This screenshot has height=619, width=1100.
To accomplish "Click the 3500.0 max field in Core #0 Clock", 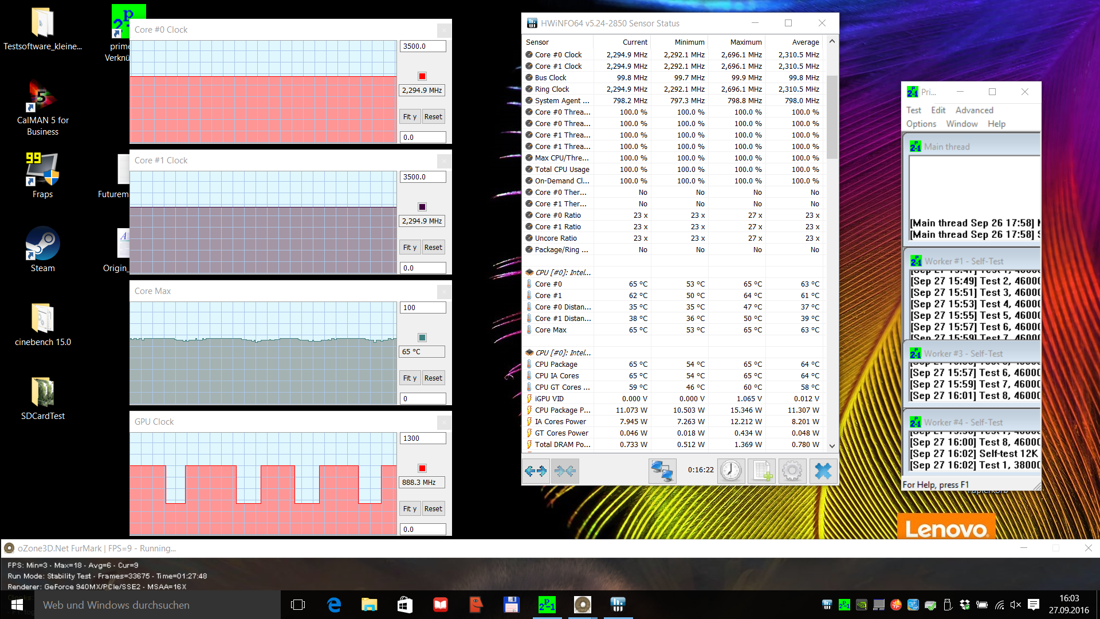I will click(x=422, y=46).
